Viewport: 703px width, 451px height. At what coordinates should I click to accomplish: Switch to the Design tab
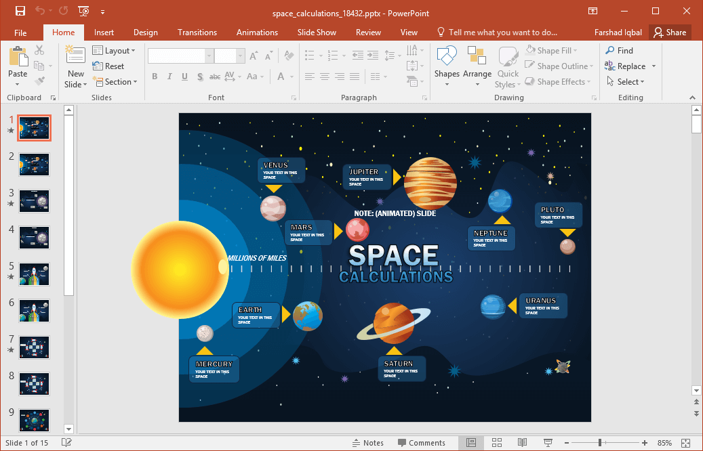pos(146,33)
